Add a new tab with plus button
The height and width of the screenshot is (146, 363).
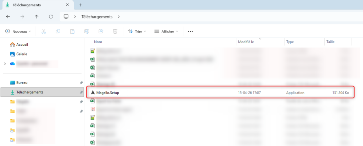pos(80,5)
